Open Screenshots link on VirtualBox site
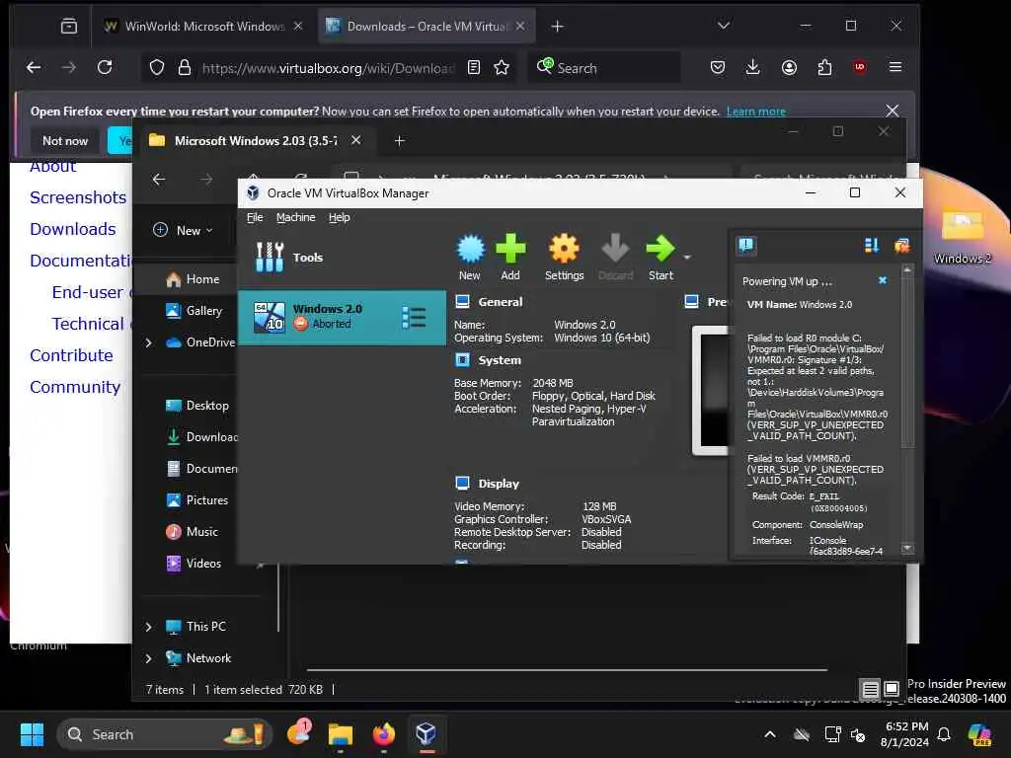The height and width of the screenshot is (758, 1011). coord(78,197)
